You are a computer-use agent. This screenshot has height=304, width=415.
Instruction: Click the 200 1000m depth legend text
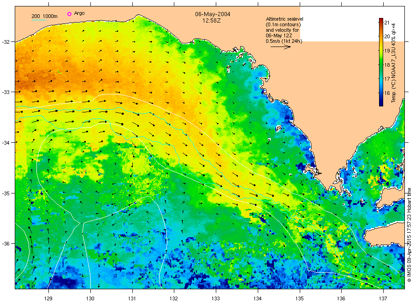click(44, 16)
